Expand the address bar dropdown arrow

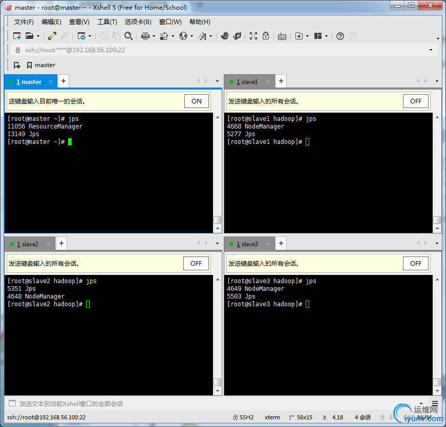click(431, 50)
